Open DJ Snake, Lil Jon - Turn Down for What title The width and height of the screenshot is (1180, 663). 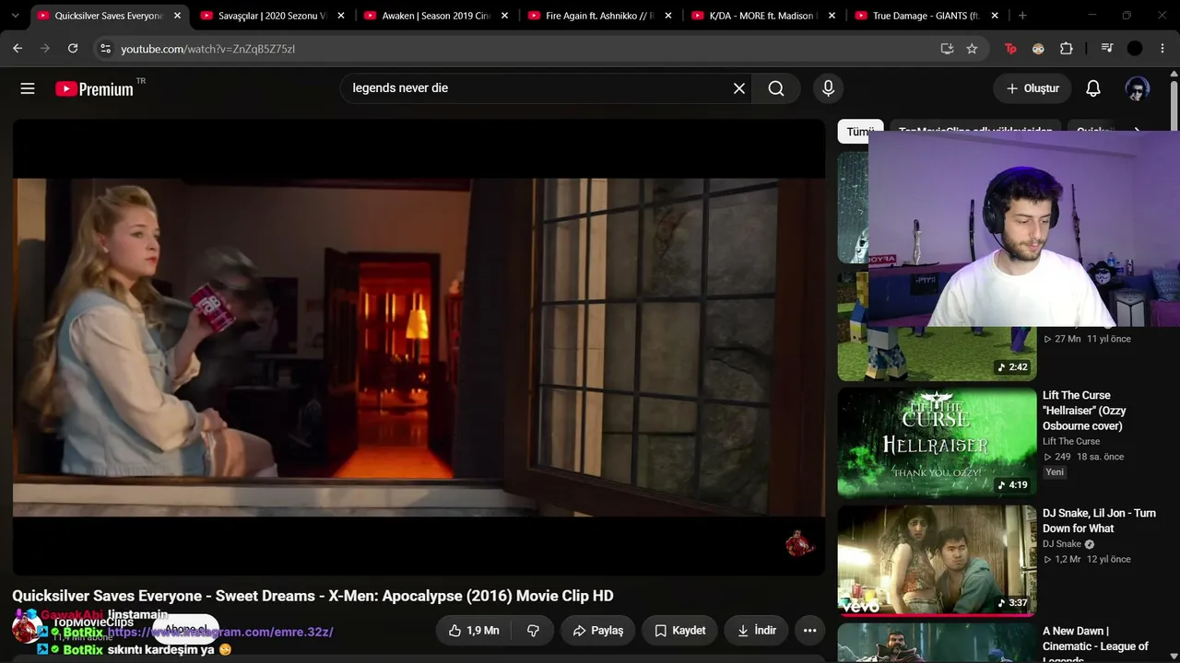(1099, 521)
